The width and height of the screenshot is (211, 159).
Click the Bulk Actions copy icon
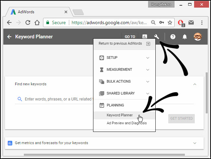[102, 82]
